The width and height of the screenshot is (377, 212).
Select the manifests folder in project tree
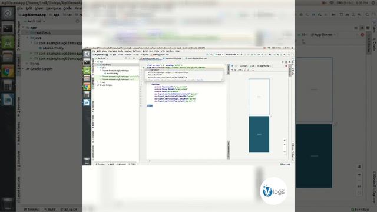pos(106,65)
